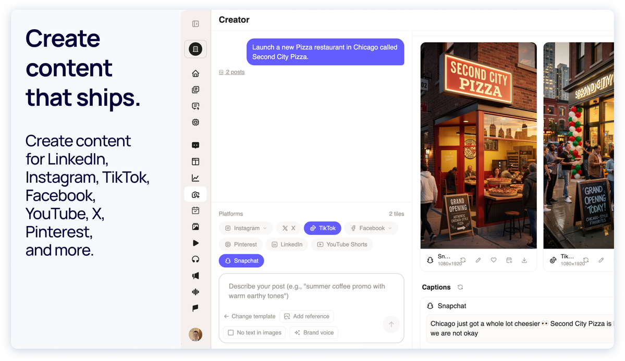Toggle the YouTube Shorts platform chip
Image resolution: width=625 pixels, height=361 pixels.
(342, 244)
